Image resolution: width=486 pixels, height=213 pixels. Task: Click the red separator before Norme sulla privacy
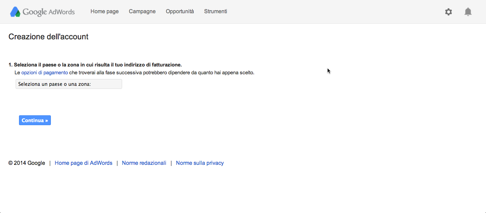pos(171,163)
